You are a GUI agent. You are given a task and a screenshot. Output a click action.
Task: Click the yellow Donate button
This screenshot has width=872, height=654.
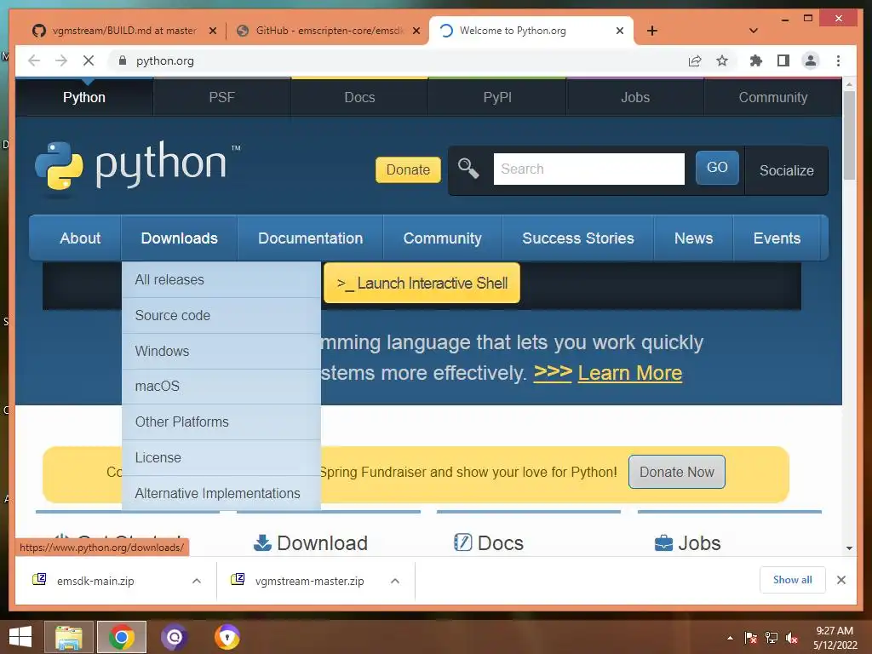(x=408, y=169)
